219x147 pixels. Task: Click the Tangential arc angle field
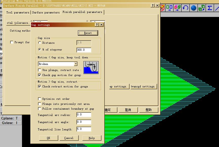click(84, 122)
